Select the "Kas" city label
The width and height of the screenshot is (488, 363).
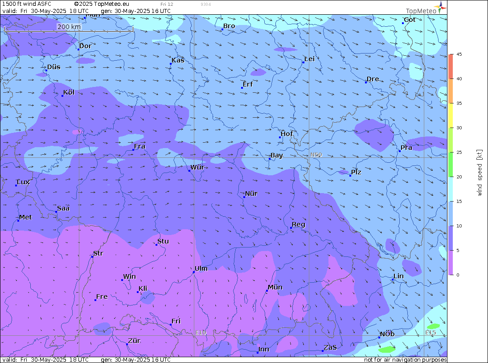178,60
